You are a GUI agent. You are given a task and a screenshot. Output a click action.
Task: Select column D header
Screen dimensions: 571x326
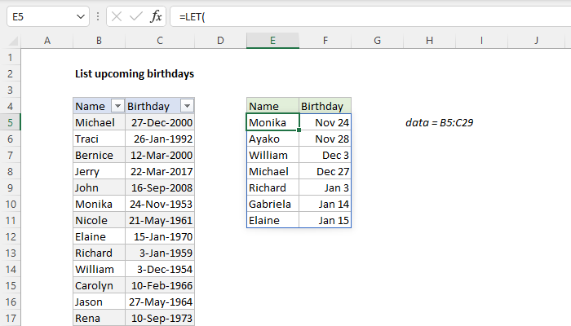(220, 41)
